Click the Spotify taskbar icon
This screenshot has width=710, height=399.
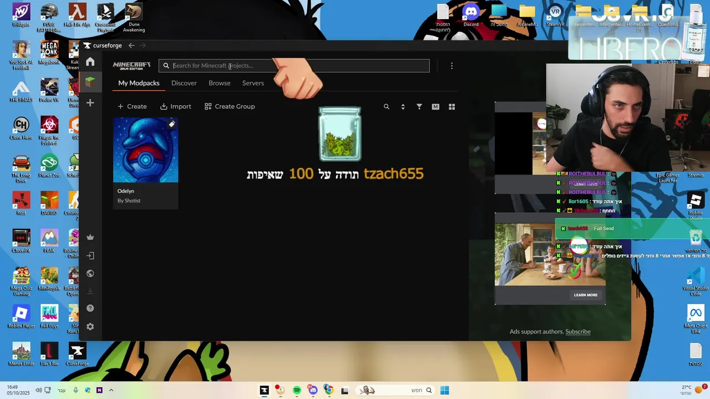297,391
